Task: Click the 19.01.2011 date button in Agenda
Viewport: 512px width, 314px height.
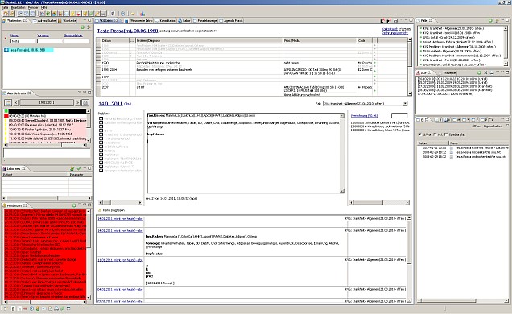Action: tap(47, 103)
